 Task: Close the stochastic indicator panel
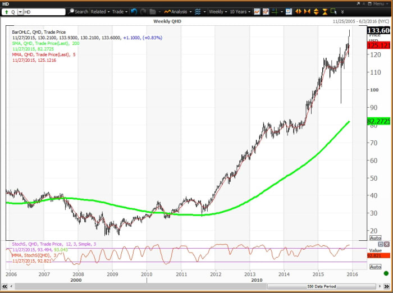(386, 245)
